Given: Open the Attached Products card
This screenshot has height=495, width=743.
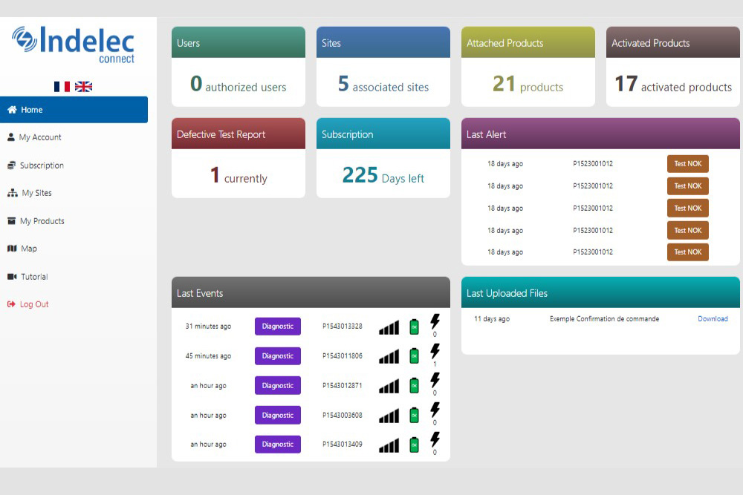Looking at the screenshot, I should (528, 67).
